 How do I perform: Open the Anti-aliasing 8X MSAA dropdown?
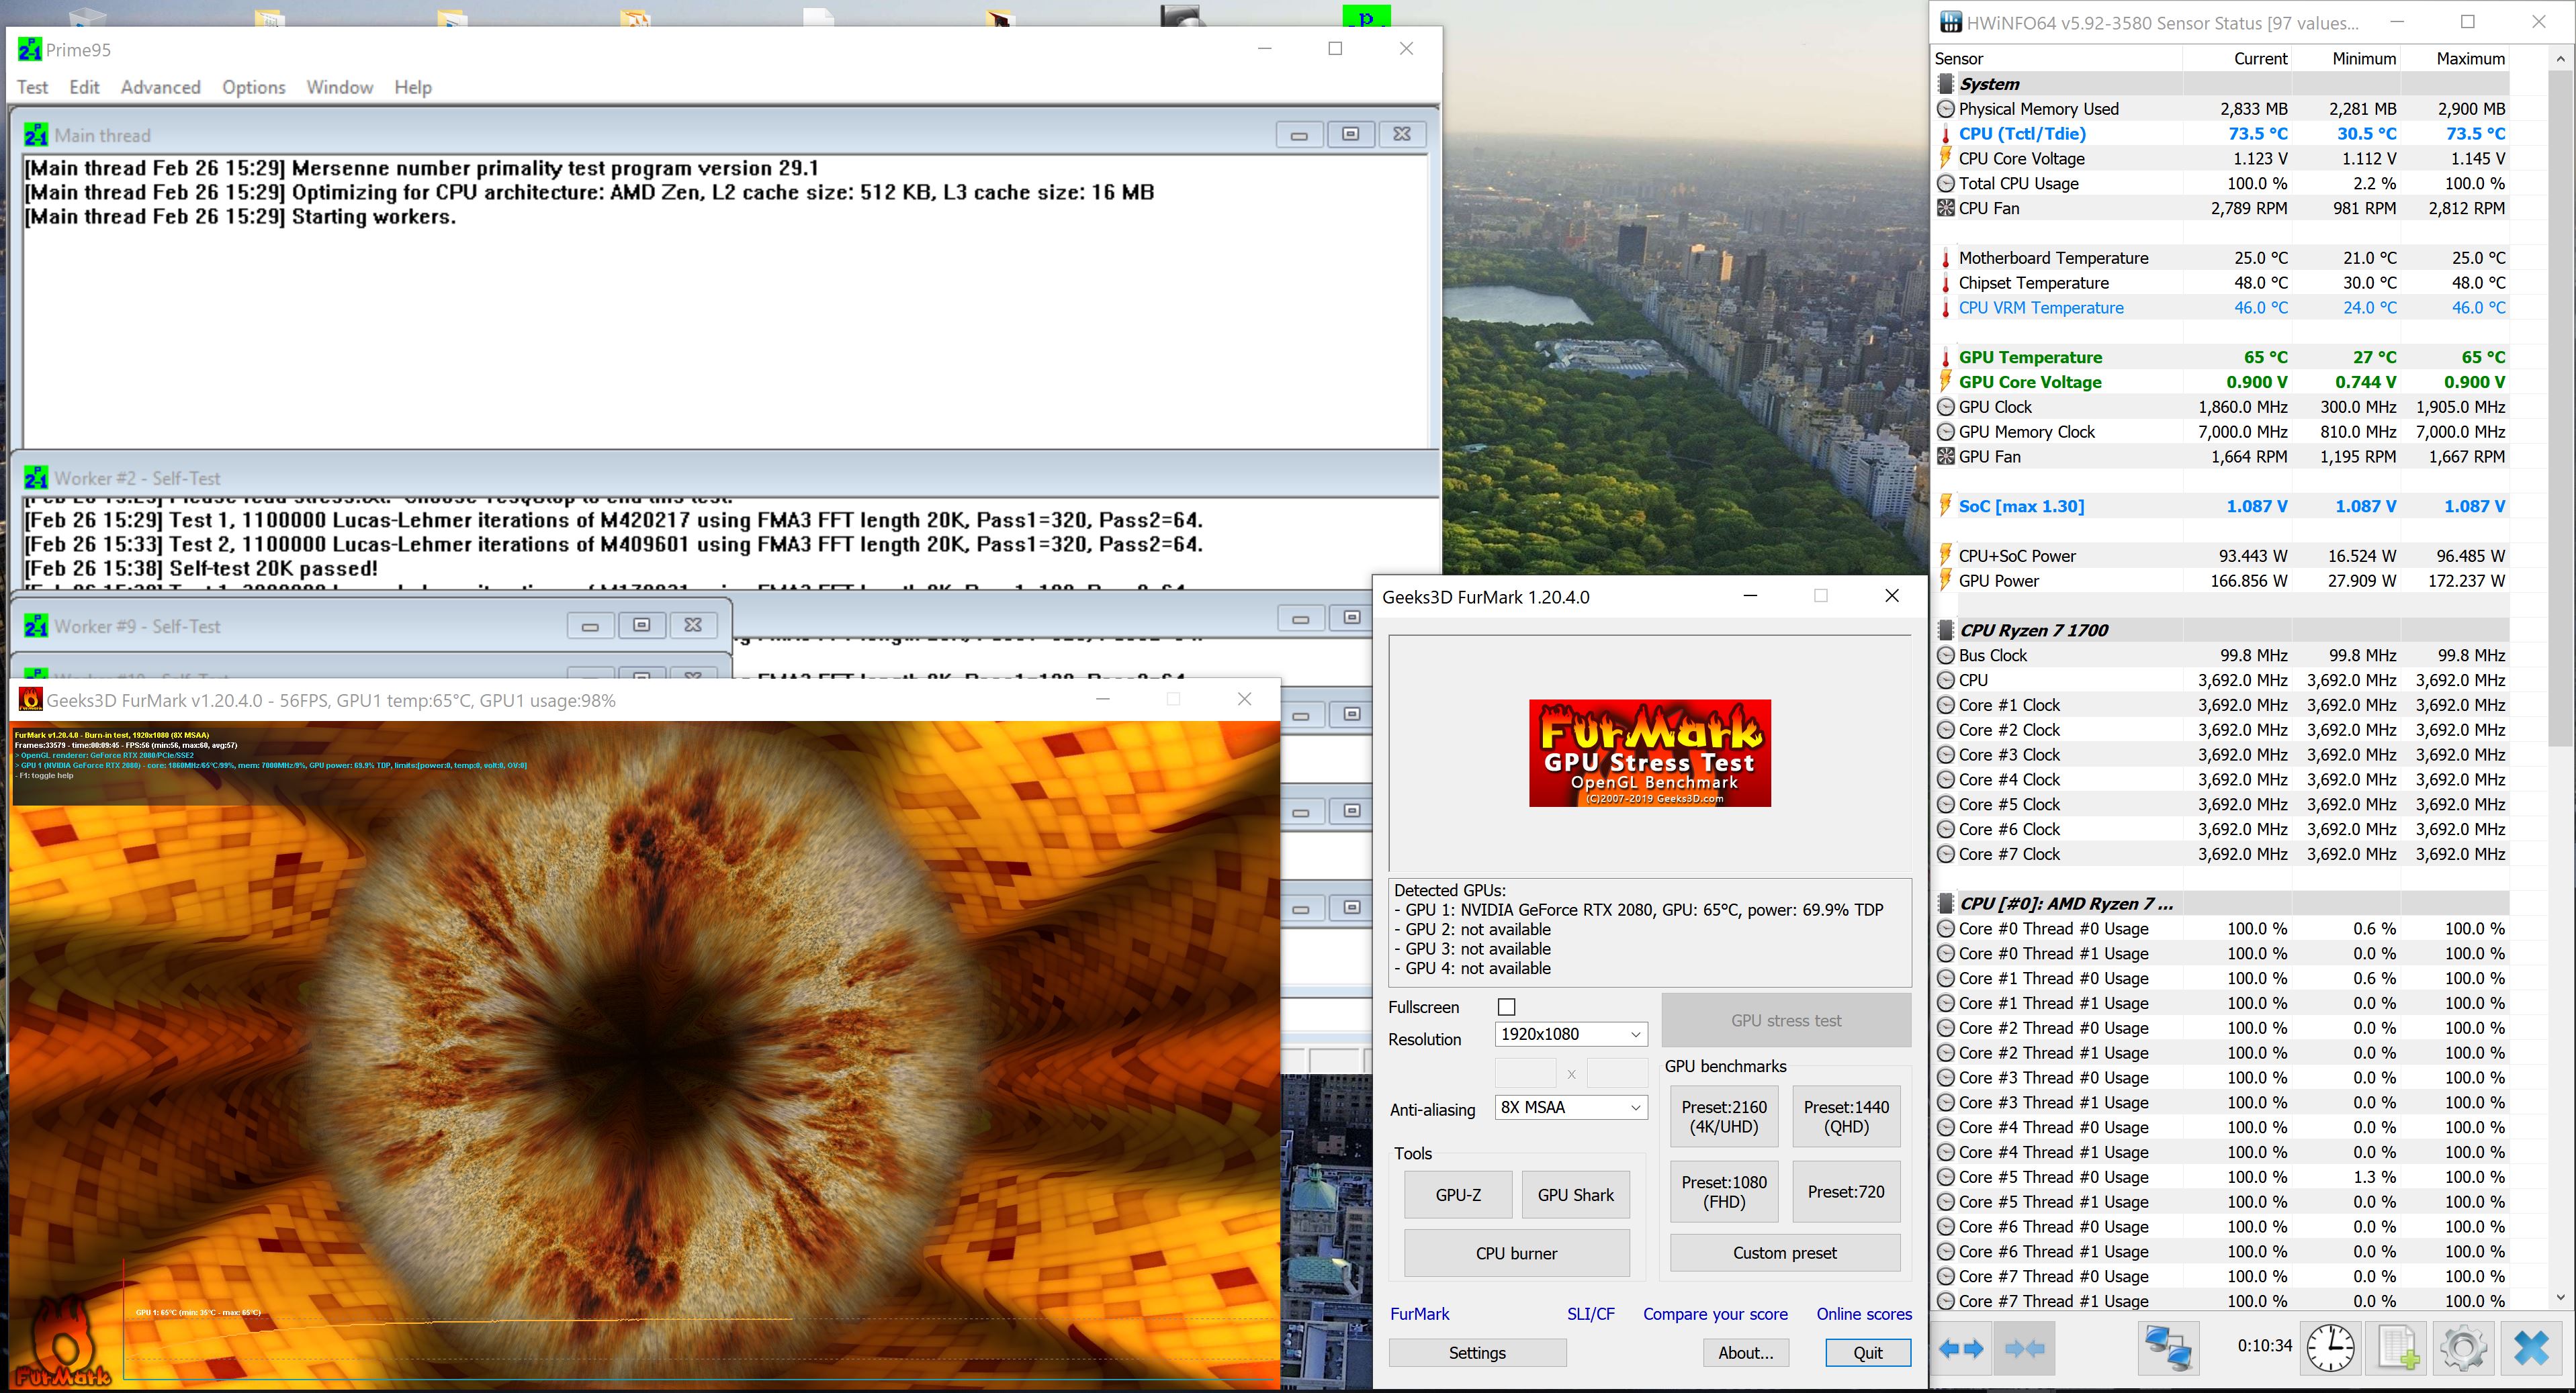1570,1107
